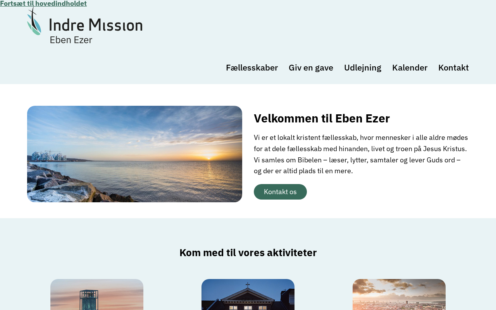Click the 'Kom med til vores aktiviteter' heading
The image size is (496, 310).
tap(248, 253)
